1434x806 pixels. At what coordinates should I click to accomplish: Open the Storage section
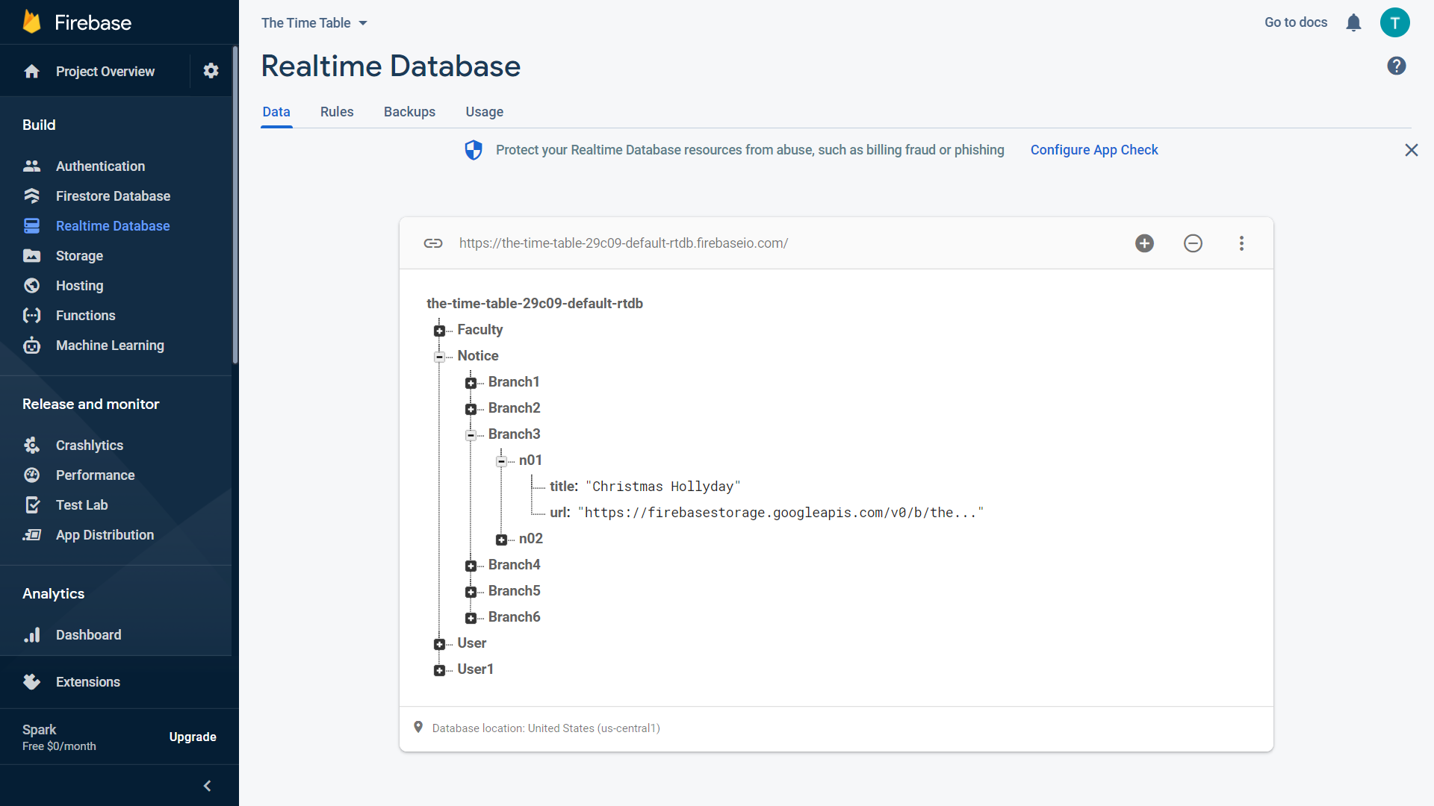coord(79,255)
